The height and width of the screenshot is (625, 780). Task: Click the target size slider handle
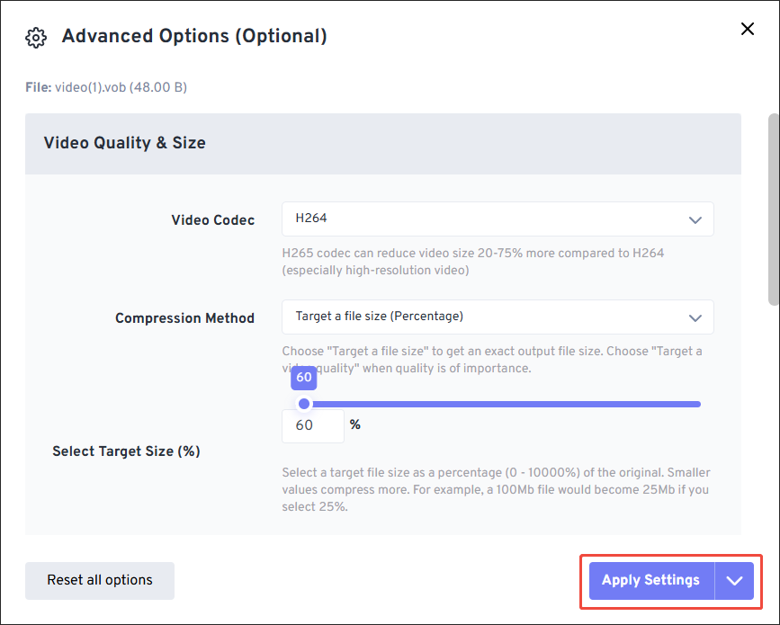(304, 404)
